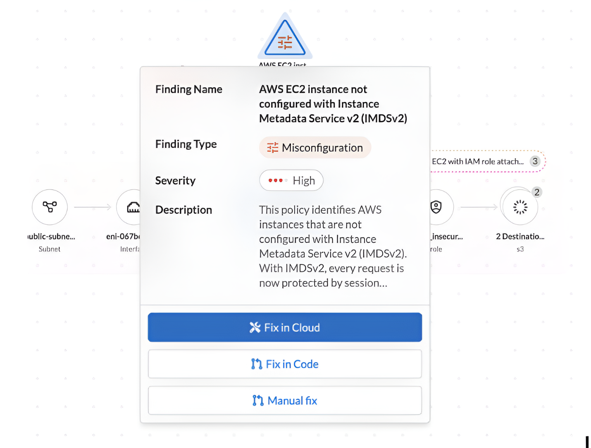
Task: Expand the count badge 3 on IAM role group
Action: coord(536,161)
